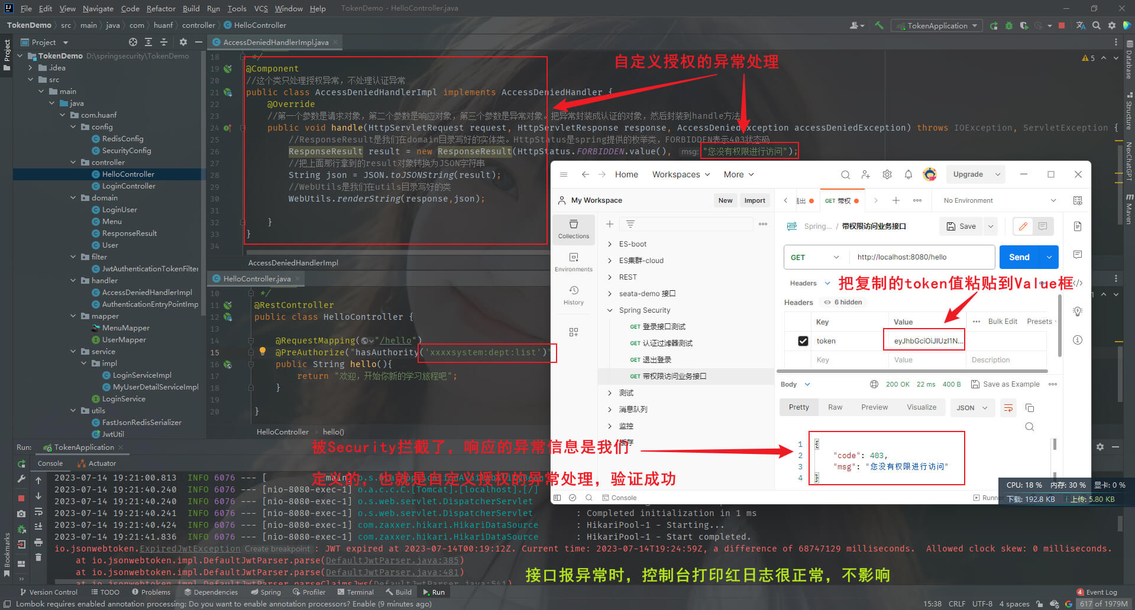The image size is (1135, 610).
Task: Click Import button in My Workspace
Action: point(755,200)
